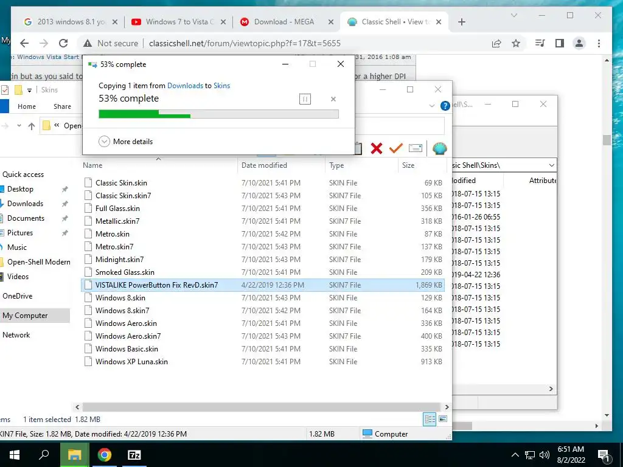Open Pictures in navigation pane

tap(20, 233)
